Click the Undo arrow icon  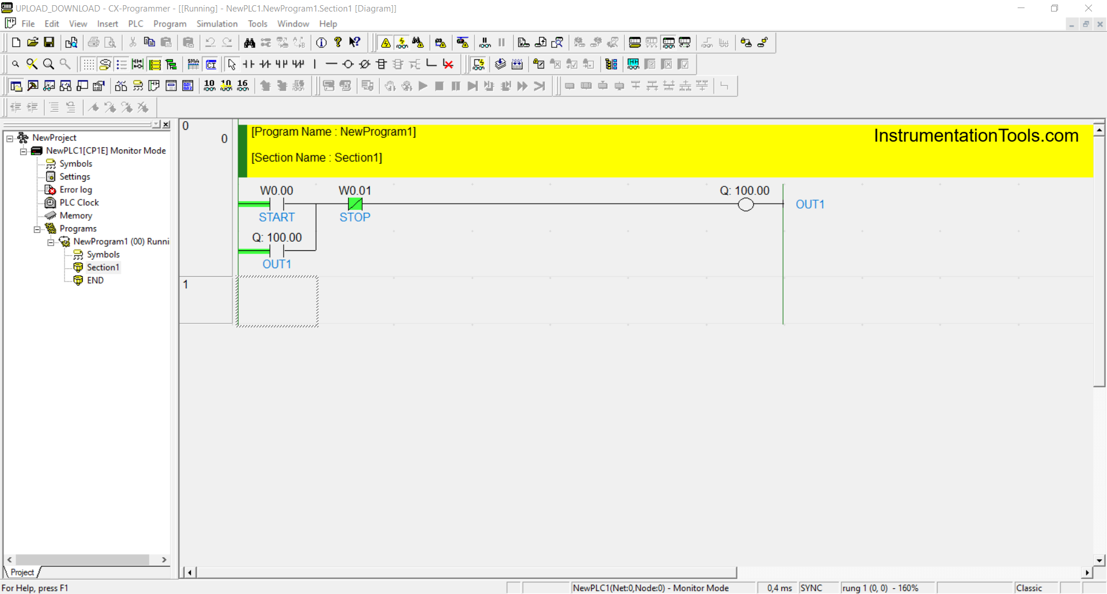[x=210, y=42]
